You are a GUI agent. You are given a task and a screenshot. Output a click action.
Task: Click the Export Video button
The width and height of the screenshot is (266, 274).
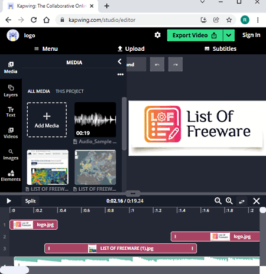(195, 35)
